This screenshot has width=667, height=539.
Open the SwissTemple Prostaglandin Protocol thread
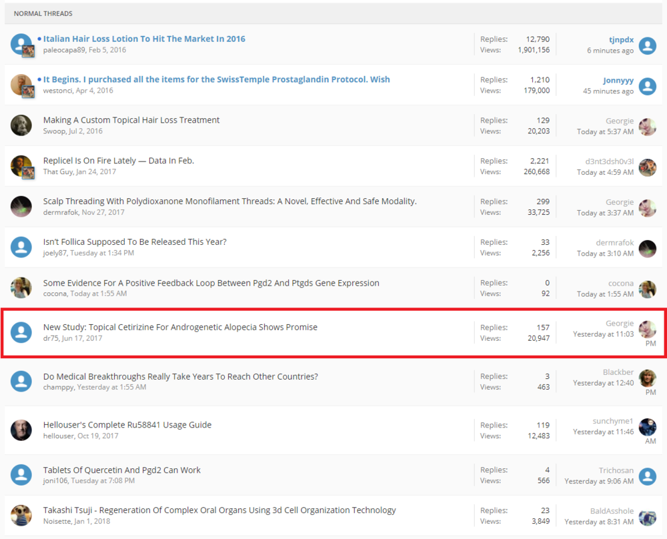tap(216, 79)
